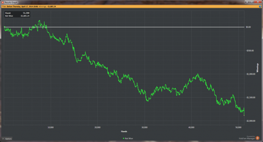Viewport: 263px width, 142px height.
Task: Click the 50,000 hands axis label
Action: pyautogui.click(x=238, y=127)
